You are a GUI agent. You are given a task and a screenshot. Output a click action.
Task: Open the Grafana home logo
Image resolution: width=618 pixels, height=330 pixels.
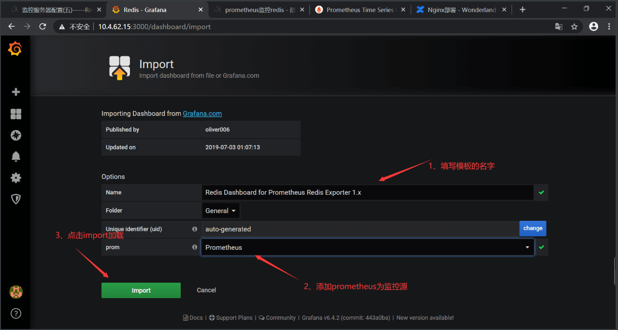tap(15, 49)
